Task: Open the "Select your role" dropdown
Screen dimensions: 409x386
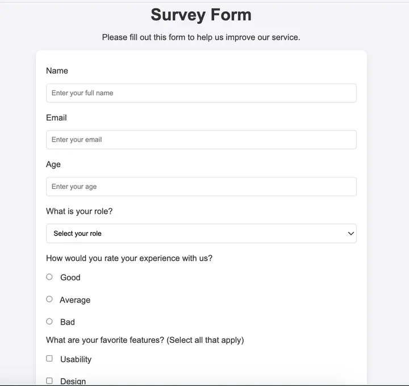Action: point(201,234)
